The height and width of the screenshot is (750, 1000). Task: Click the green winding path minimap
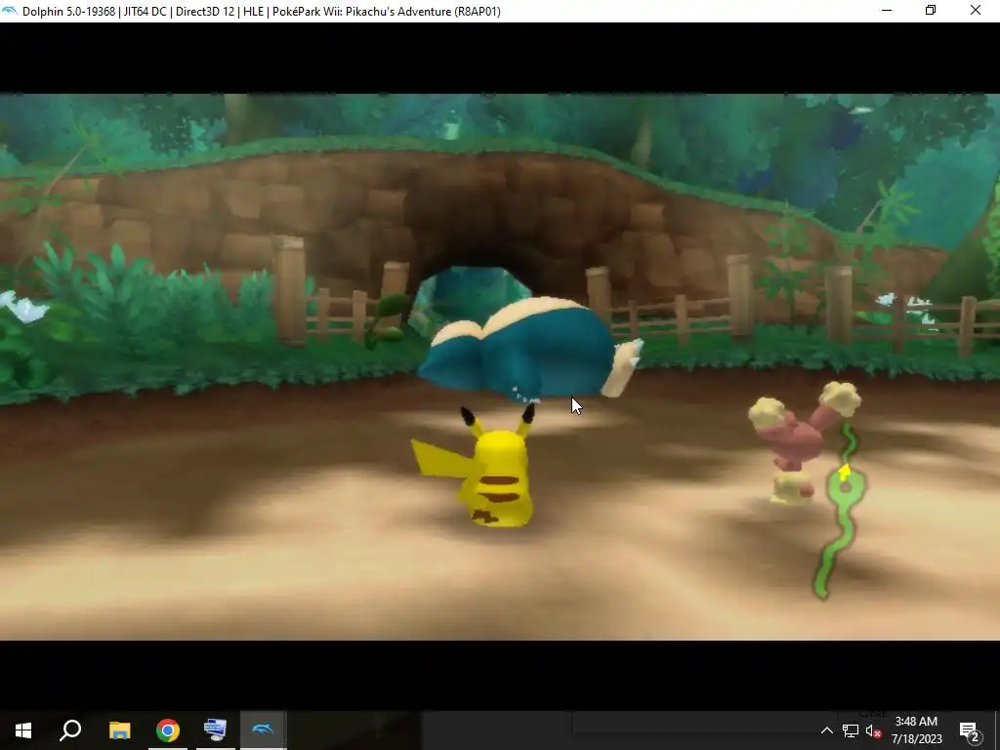coord(841,510)
